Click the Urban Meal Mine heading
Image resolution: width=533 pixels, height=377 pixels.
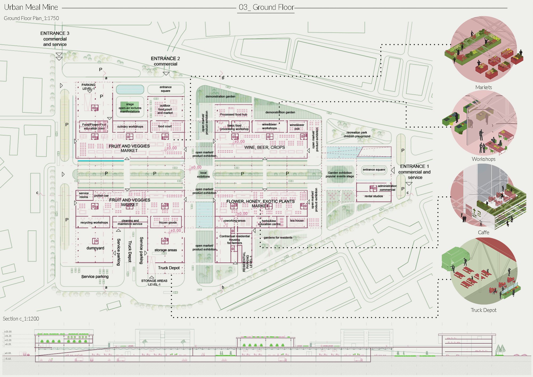pyautogui.click(x=31, y=7)
